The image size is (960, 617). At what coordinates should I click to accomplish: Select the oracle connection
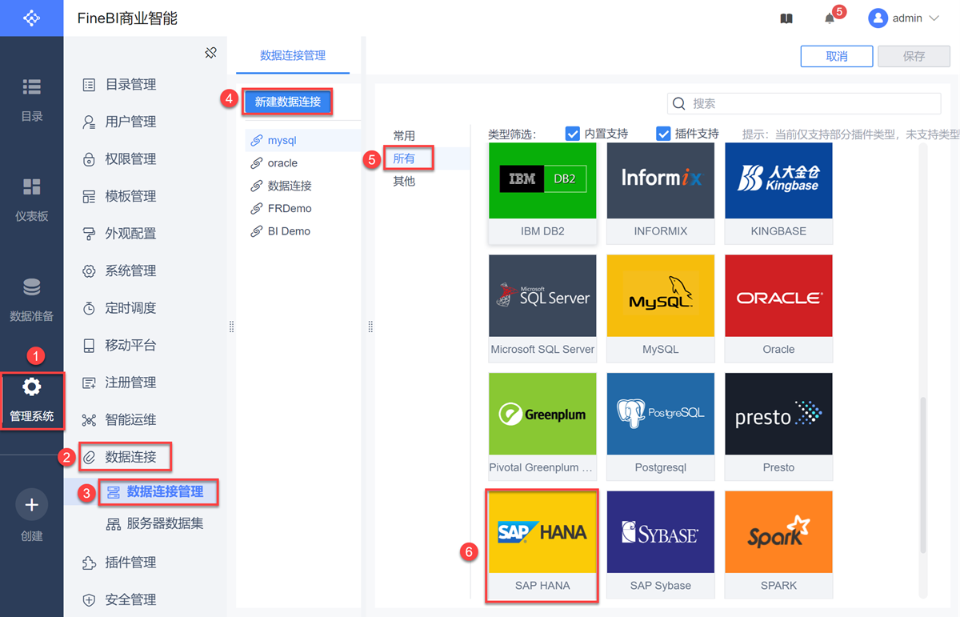point(303,163)
